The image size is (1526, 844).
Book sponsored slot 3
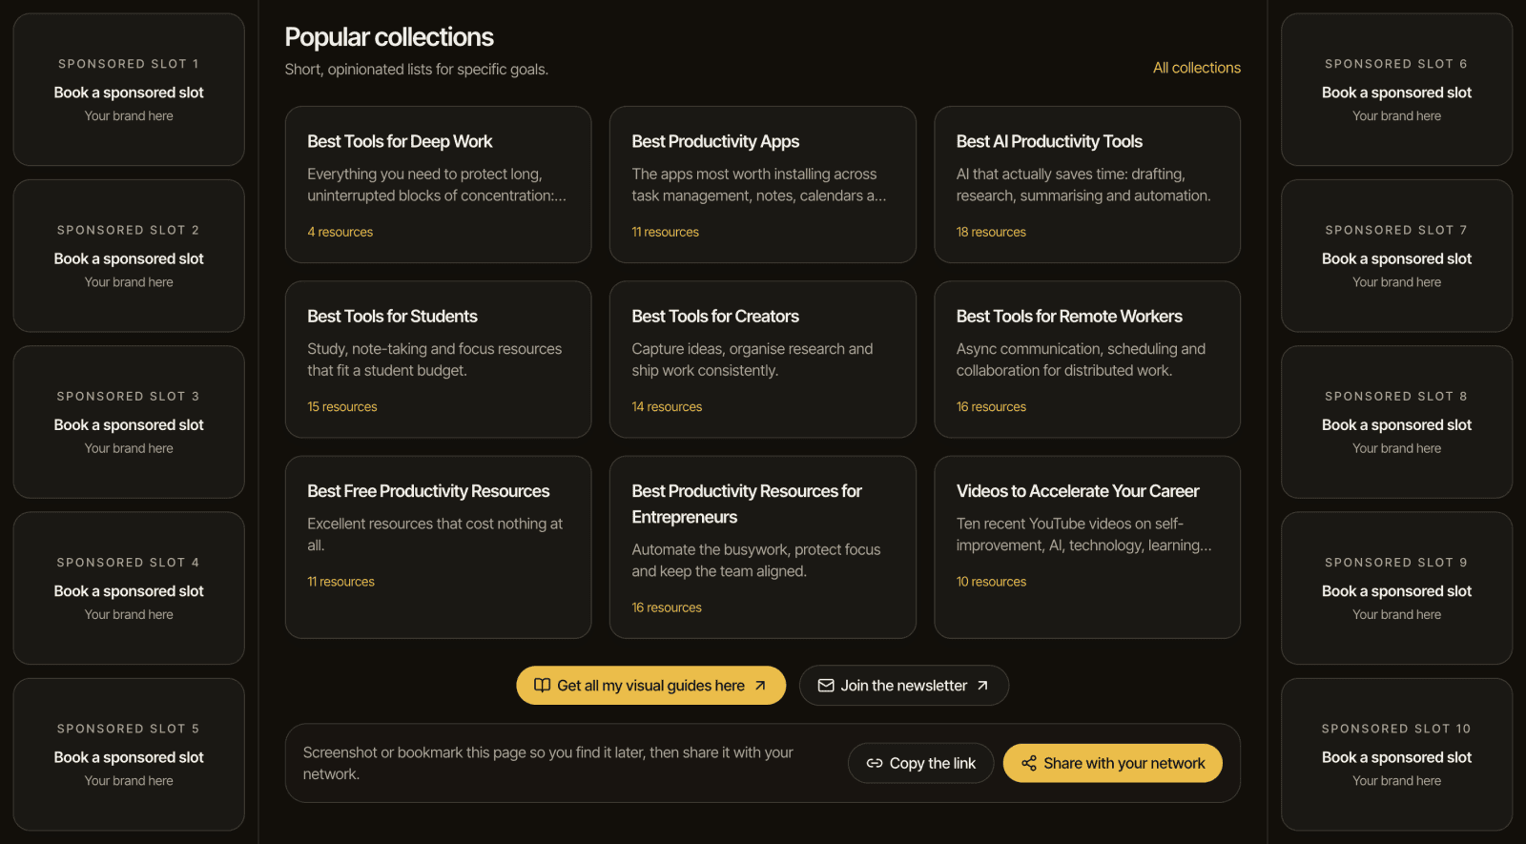click(129, 422)
